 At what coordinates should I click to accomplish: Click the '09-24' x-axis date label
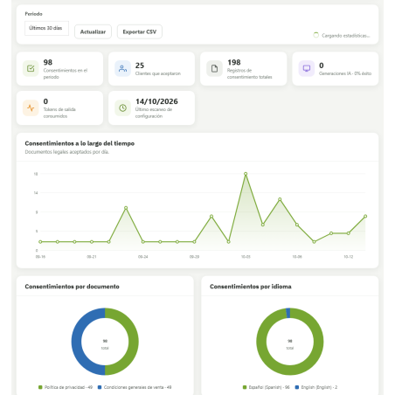[142, 257]
